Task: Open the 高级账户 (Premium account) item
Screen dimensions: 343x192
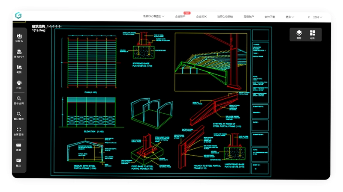Action: [x=249, y=17]
